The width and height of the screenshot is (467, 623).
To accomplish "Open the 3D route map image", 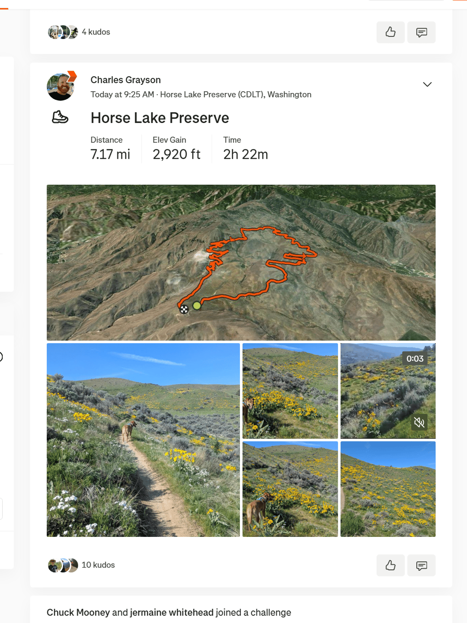I will pos(241,263).
